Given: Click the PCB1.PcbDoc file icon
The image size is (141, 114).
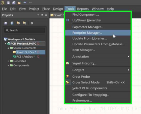Looking at the screenshot, I should click(14, 57).
